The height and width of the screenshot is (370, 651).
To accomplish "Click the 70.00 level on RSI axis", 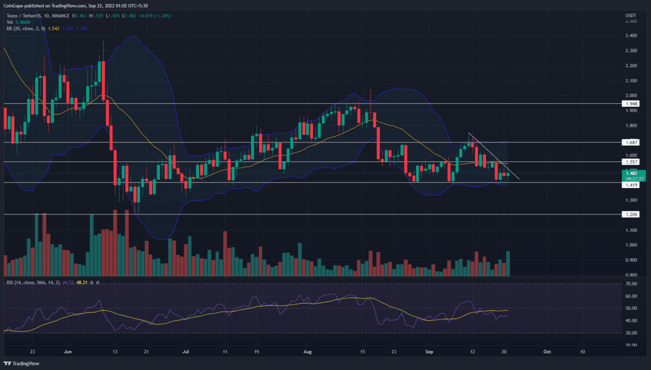I will 630,284.
